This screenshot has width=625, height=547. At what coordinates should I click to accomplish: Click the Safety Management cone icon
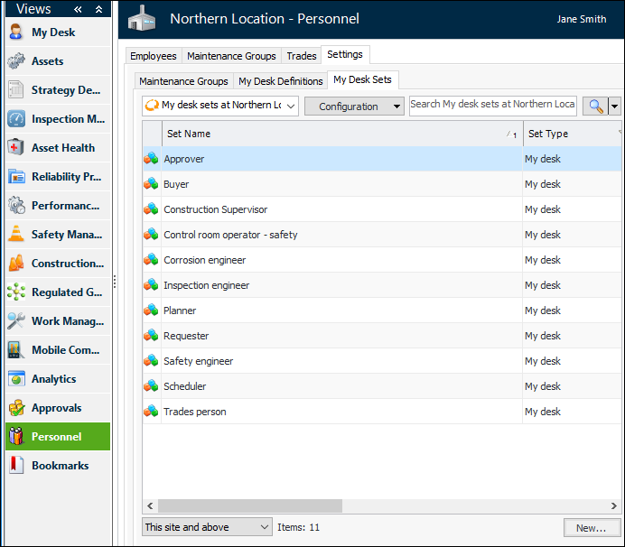pos(16,235)
